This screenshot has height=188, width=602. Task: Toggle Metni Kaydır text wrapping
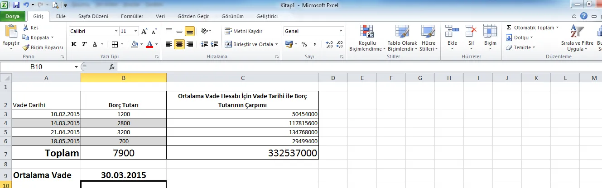pos(244,31)
